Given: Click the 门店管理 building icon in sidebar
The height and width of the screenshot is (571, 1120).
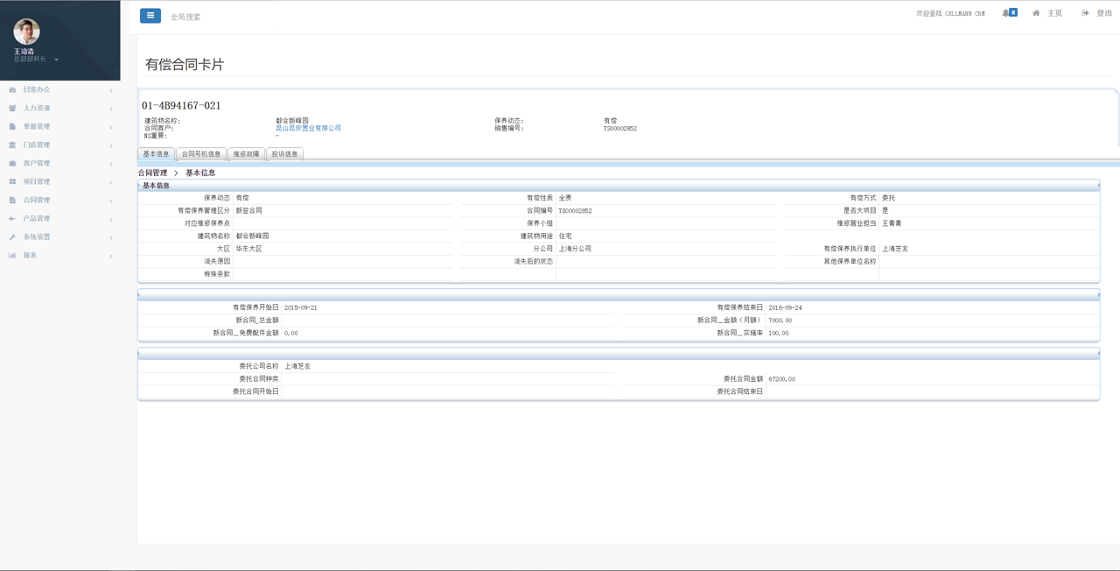Looking at the screenshot, I should coord(12,145).
